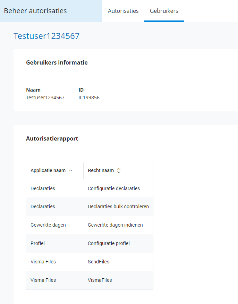The height and width of the screenshot is (304, 238).
Task: Click the Profiel application name cell
Action: [37, 243]
